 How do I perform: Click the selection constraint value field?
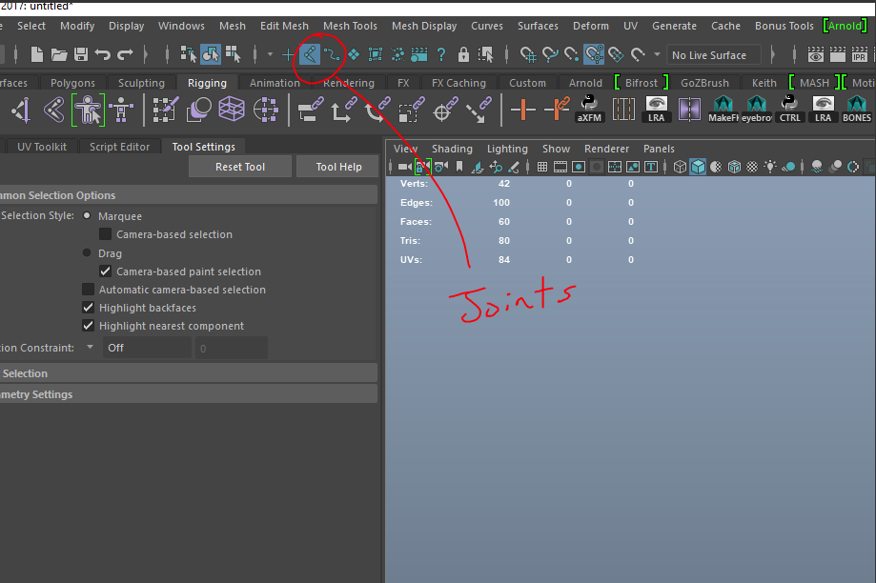(232, 348)
